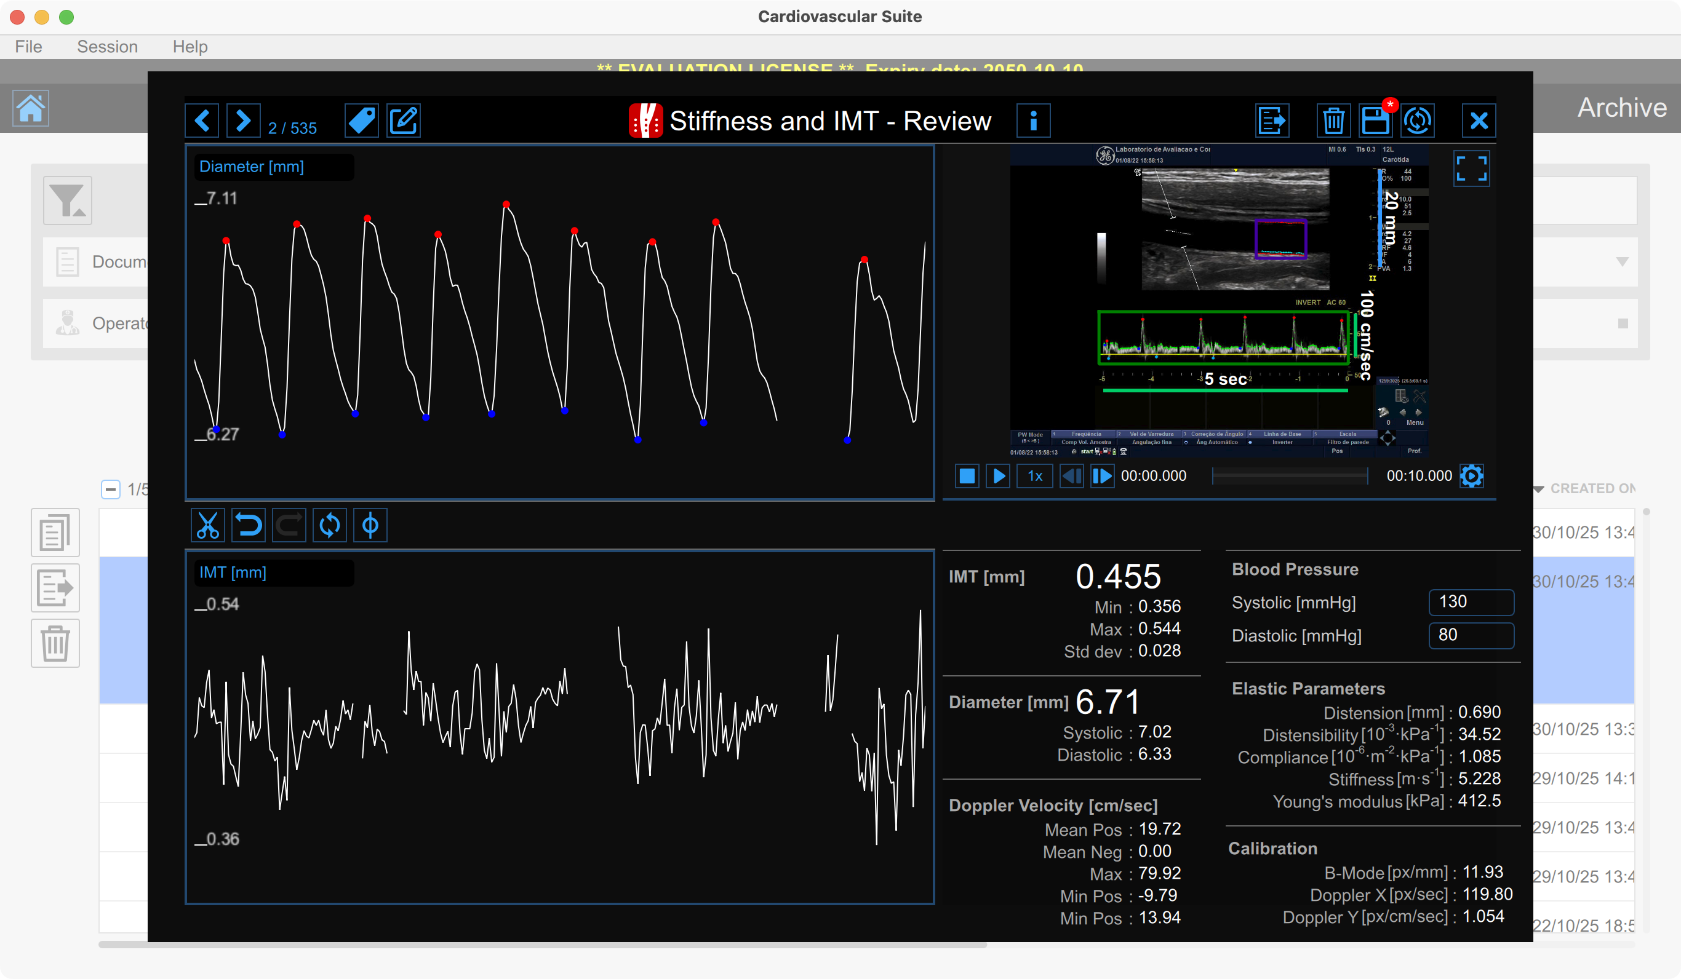Screen dimensions: 1681x979
Task: Delete study with trash icon in header
Action: pos(1333,121)
